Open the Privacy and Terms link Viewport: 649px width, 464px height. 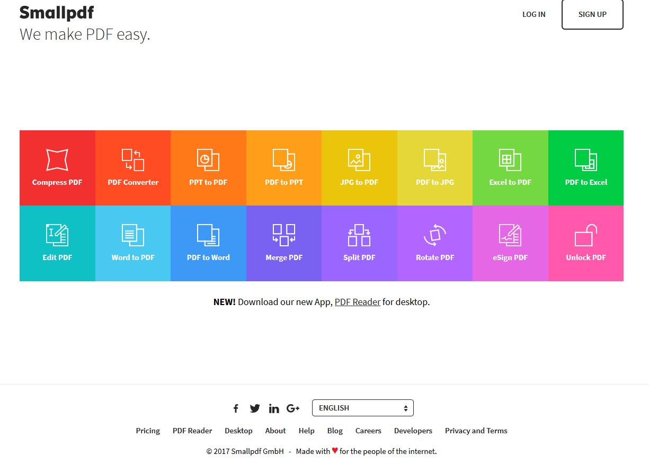pos(476,431)
